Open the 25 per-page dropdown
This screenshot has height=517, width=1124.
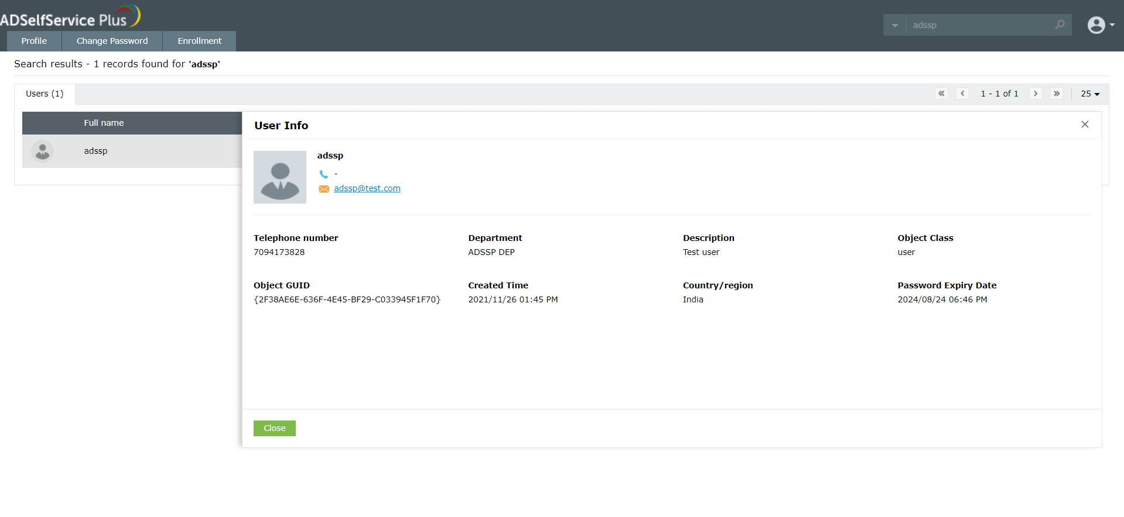point(1090,94)
